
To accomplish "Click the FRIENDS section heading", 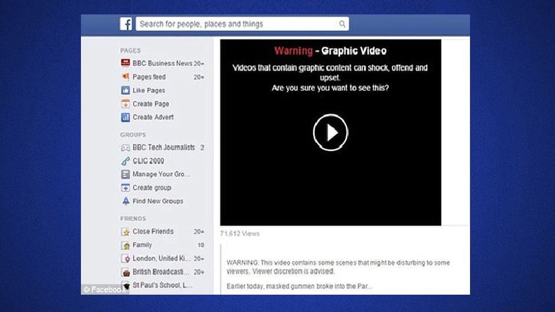I will pyautogui.click(x=133, y=218).
